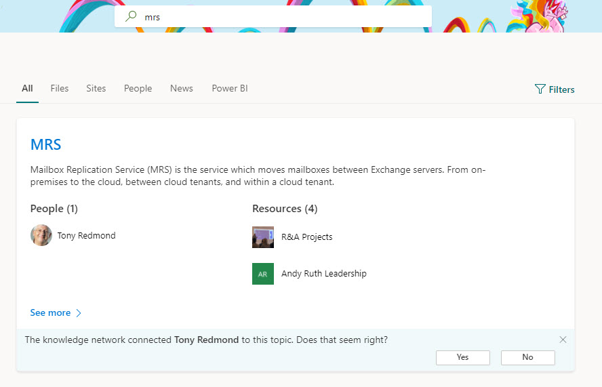
Task: Open the MRS topic title link
Action: coord(45,145)
